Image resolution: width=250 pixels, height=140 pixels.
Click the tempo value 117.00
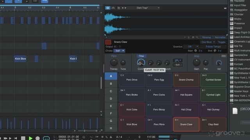(x=151, y=137)
